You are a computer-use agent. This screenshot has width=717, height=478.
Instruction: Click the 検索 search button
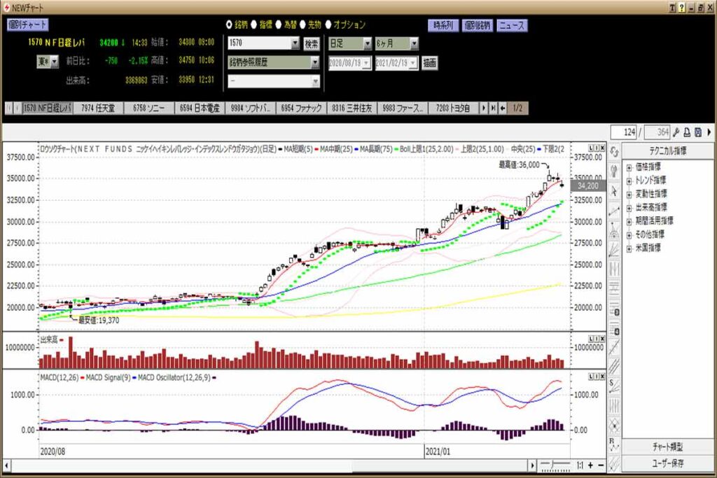[311, 43]
